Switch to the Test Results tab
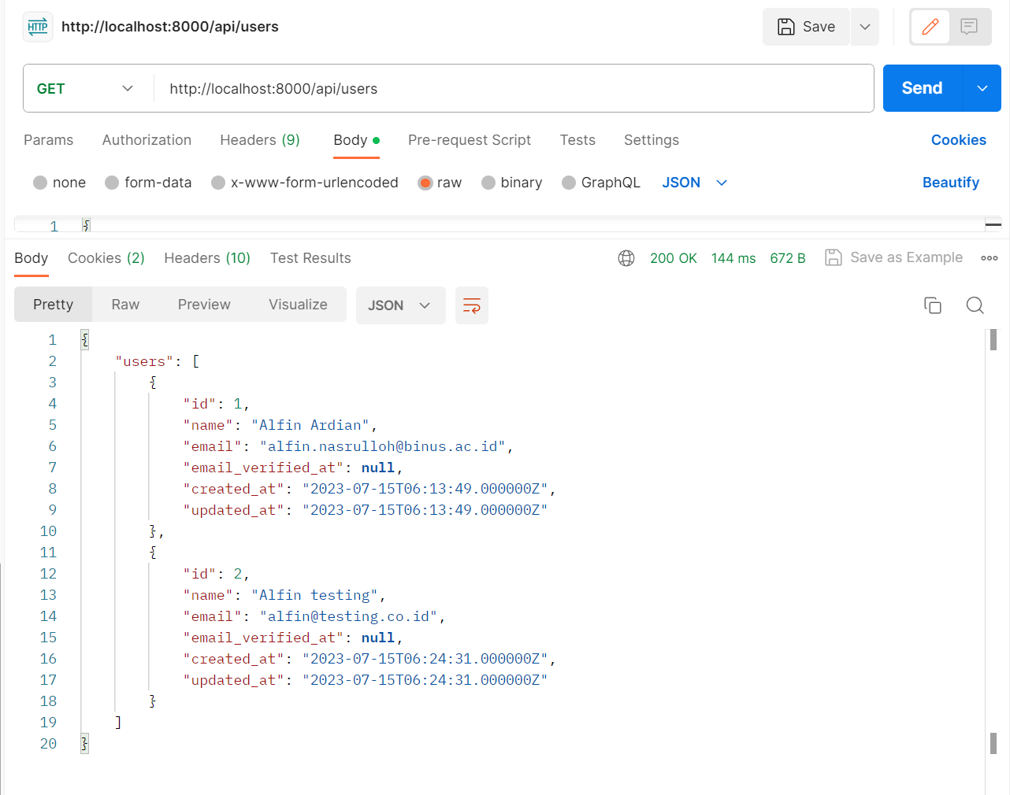This screenshot has width=1010, height=795. (310, 258)
